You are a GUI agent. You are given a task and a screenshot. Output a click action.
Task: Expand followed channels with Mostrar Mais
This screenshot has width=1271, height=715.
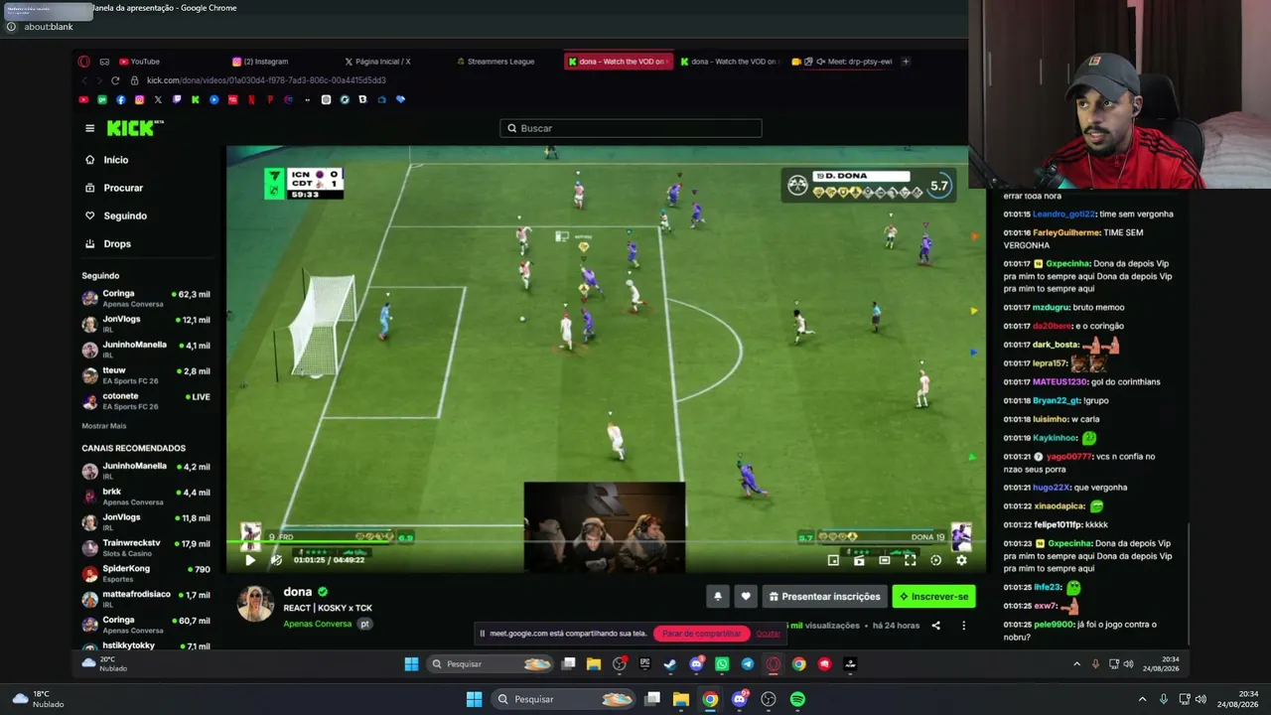pyautogui.click(x=104, y=426)
